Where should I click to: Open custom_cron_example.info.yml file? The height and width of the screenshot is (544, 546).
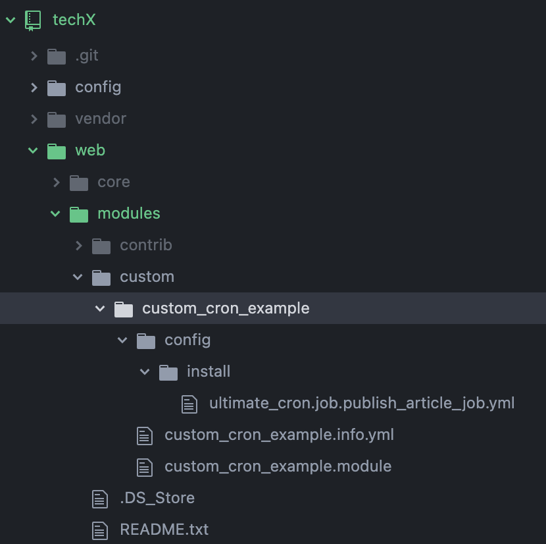280,435
